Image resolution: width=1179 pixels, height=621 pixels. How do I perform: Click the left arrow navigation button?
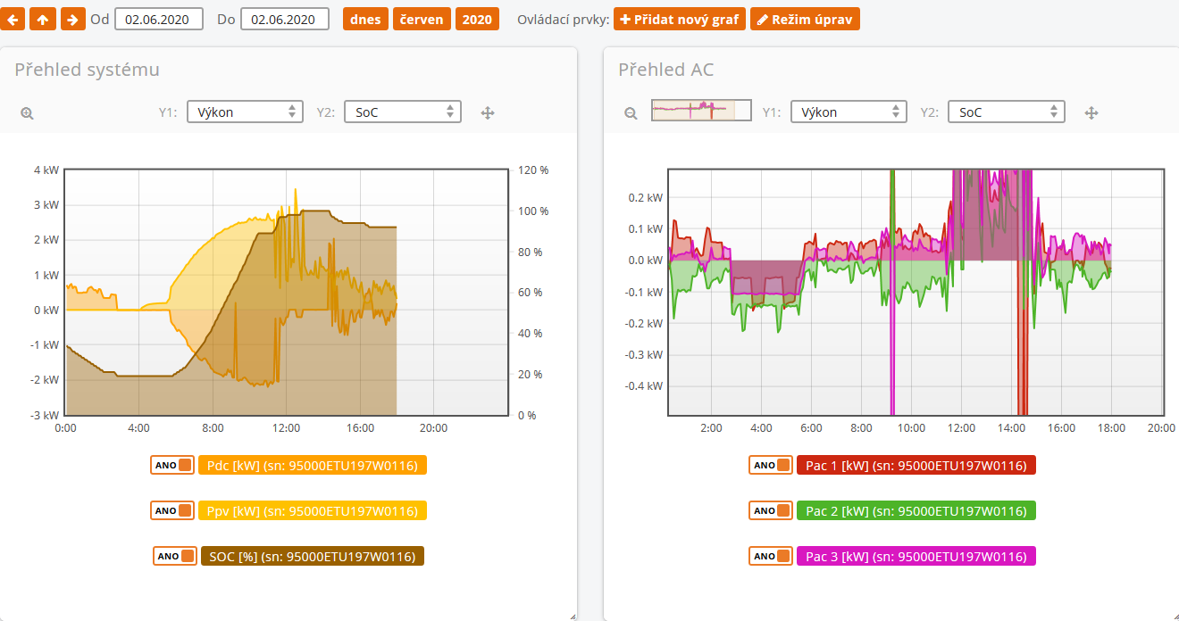point(13,19)
